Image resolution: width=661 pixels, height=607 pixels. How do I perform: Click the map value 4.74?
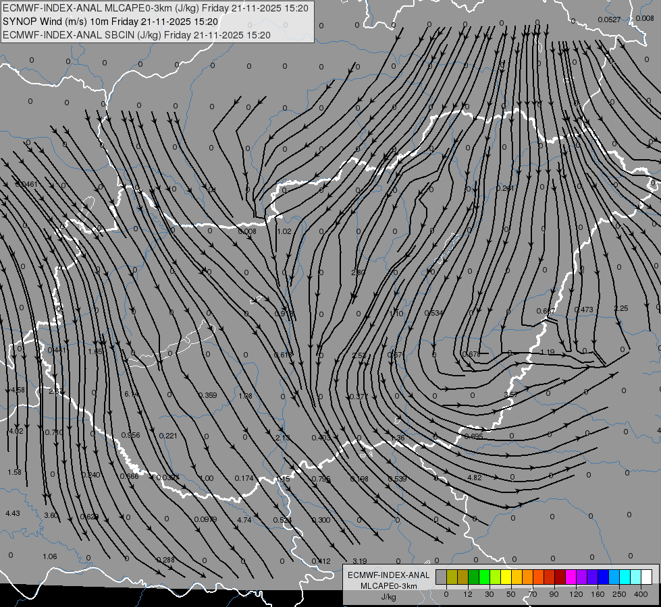point(244,520)
